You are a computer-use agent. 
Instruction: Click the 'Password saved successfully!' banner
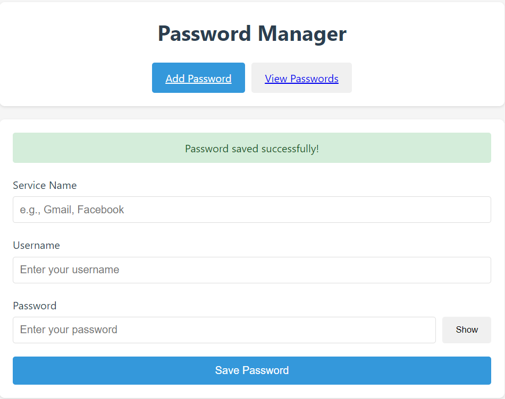(251, 148)
